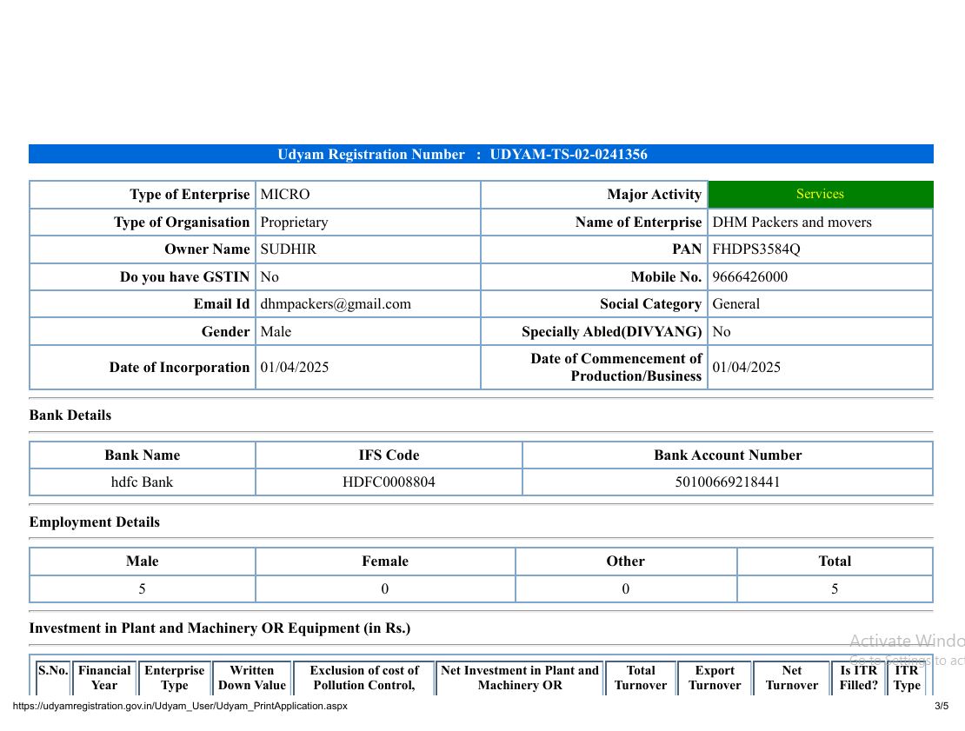This screenshot has height=731, width=965.
Task: Click the Type of Enterprise label
Action: coord(190,195)
